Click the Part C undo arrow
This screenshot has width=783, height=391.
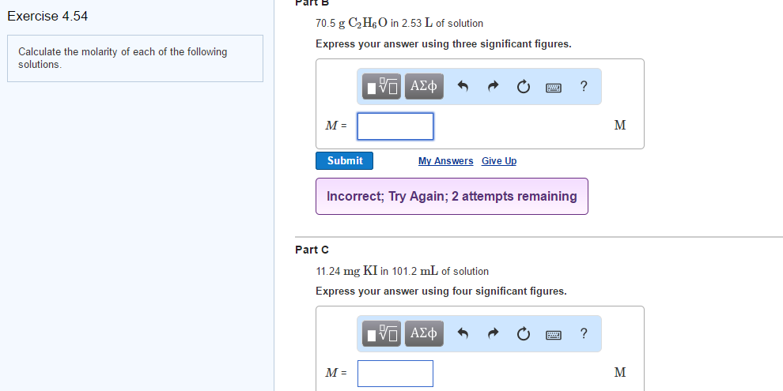tap(463, 333)
